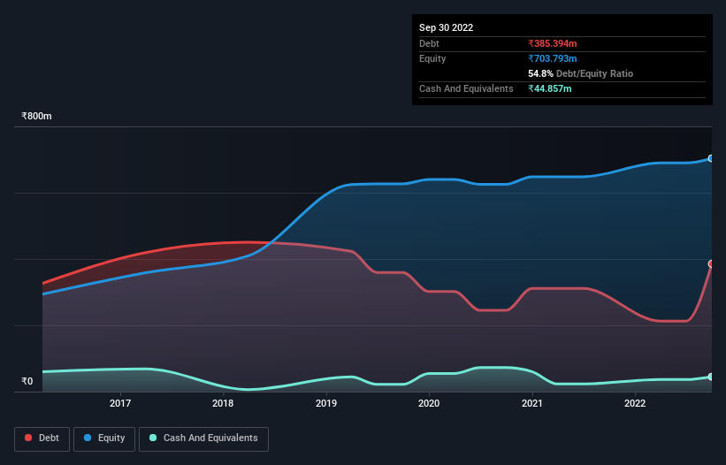
Task: Click the 2022 x-axis label
Action: click(x=635, y=403)
